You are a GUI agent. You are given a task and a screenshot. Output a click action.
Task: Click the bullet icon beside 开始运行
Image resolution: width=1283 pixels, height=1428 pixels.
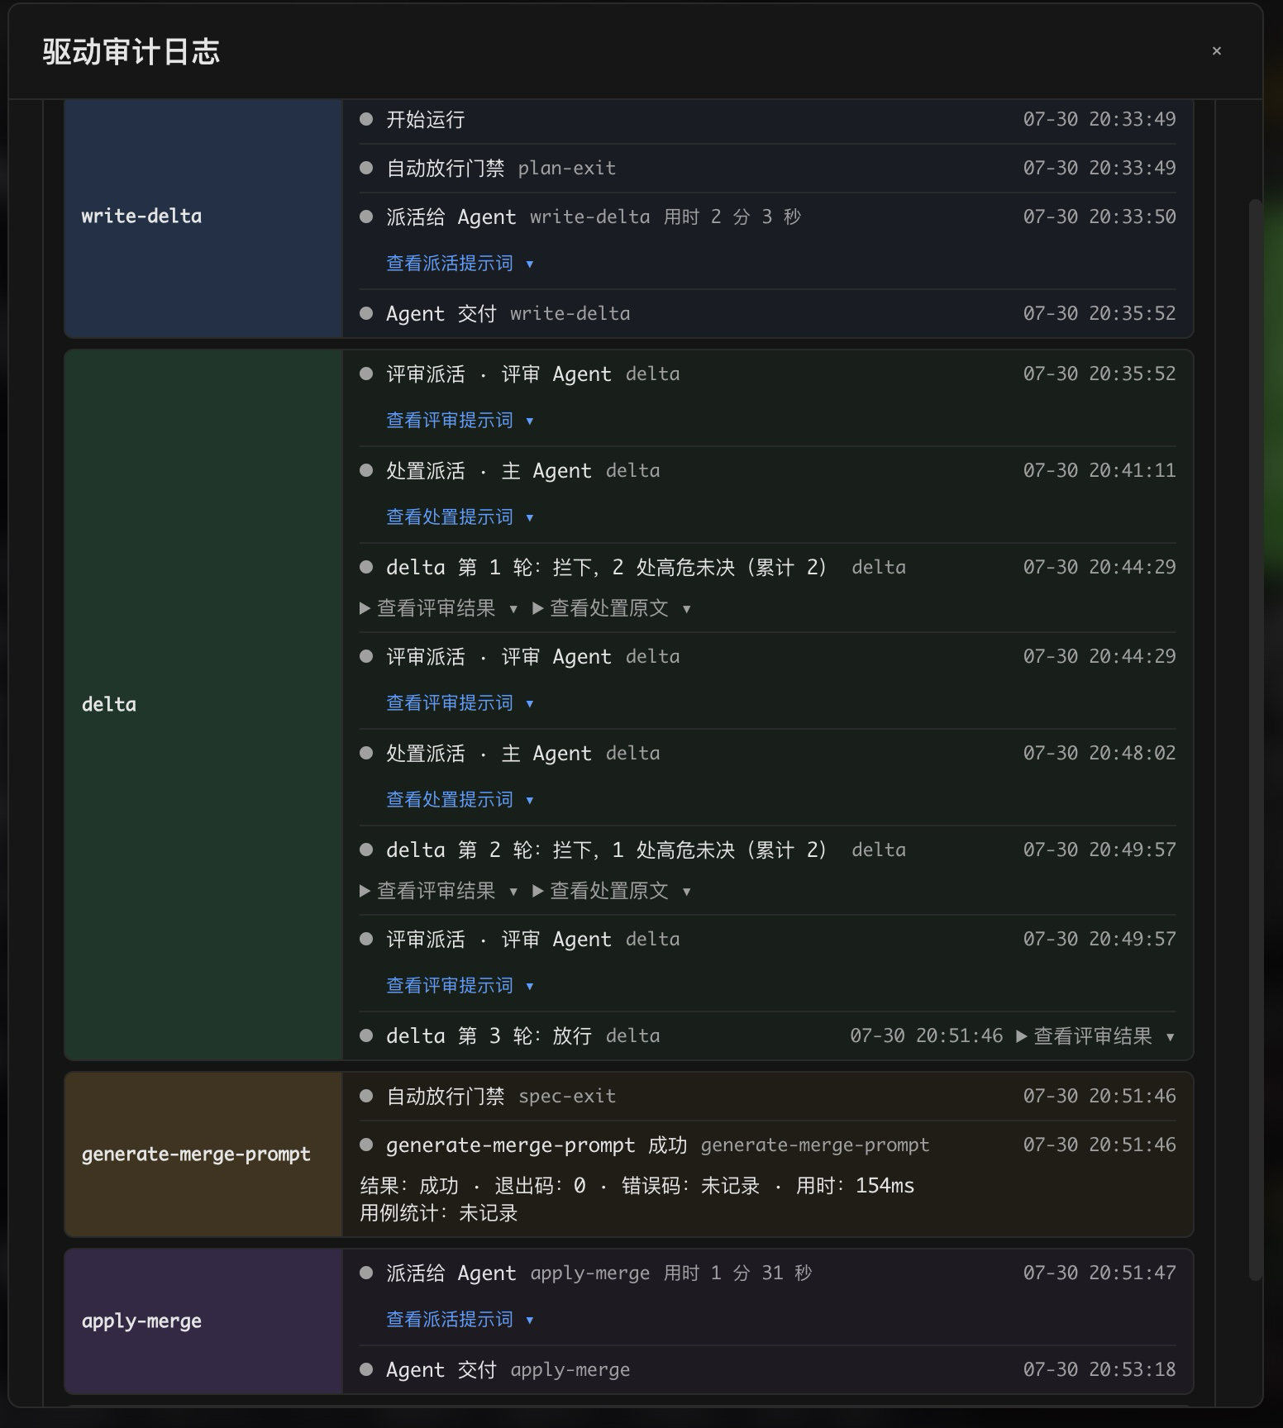pyautogui.click(x=366, y=120)
